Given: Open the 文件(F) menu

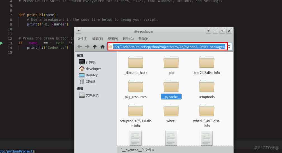Looking at the screenshot, I should 82,39.
